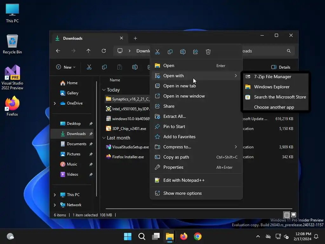Click the toolbar Rename icon
Image resolution: width=325 pixels, height=244 pixels.
tap(135, 67)
